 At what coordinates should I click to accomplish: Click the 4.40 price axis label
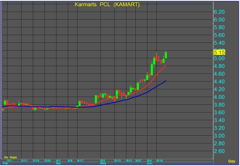coord(219,81)
